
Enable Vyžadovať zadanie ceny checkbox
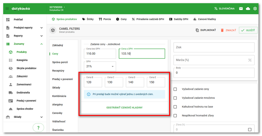(x=175, y=89)
